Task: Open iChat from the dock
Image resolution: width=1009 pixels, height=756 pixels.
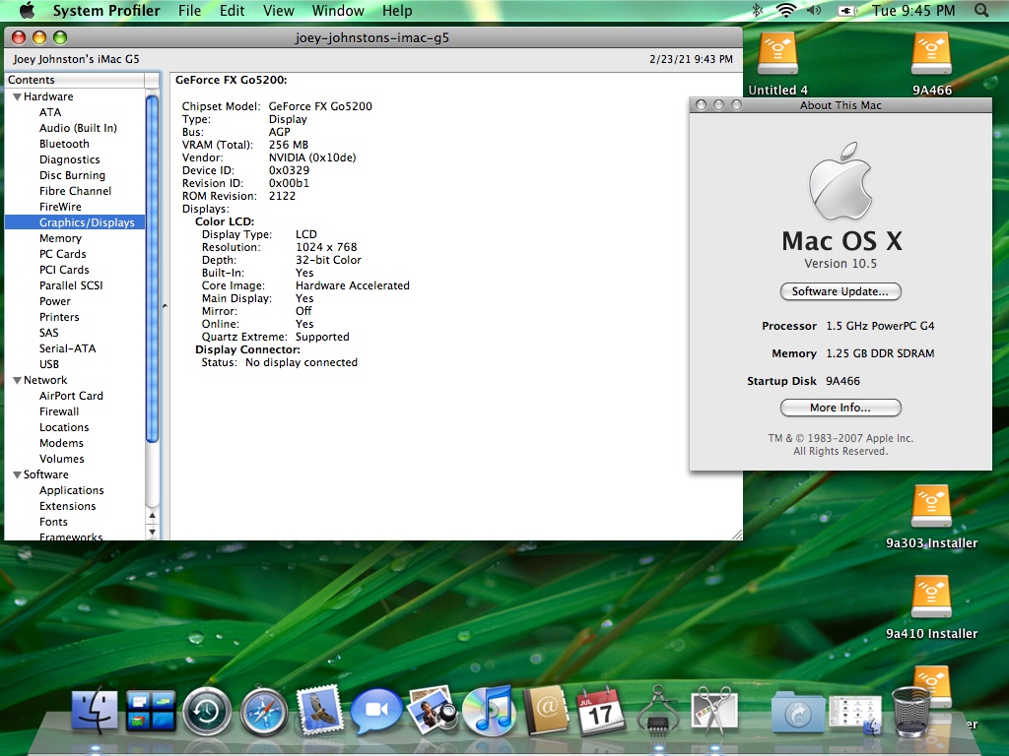Action: pos(376,710)
